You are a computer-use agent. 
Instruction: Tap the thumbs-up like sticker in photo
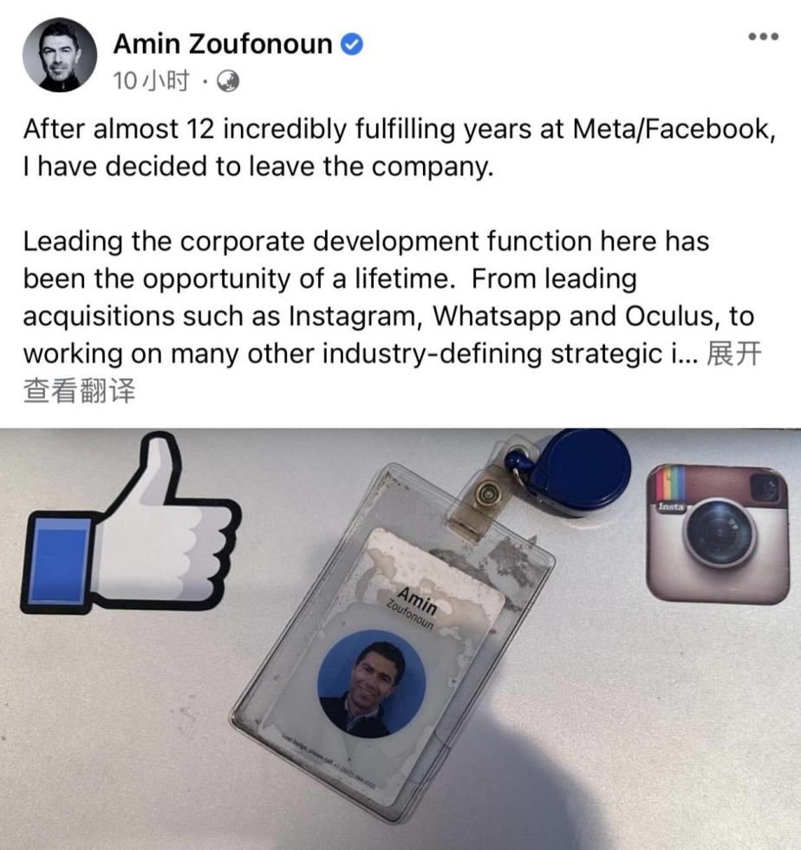pyautogui.click(x=130, y=524)
